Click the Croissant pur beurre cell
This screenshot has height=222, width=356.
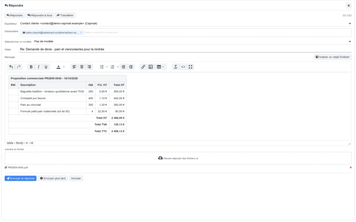(52, 98)
